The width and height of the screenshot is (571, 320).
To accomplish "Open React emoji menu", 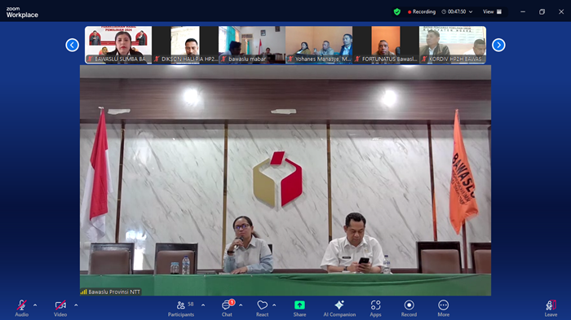I will 262,308.
